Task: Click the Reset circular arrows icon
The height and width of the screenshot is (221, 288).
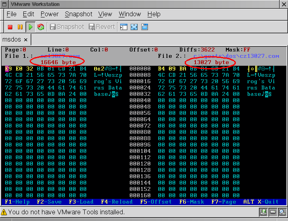Action: [x=41, y=27]
